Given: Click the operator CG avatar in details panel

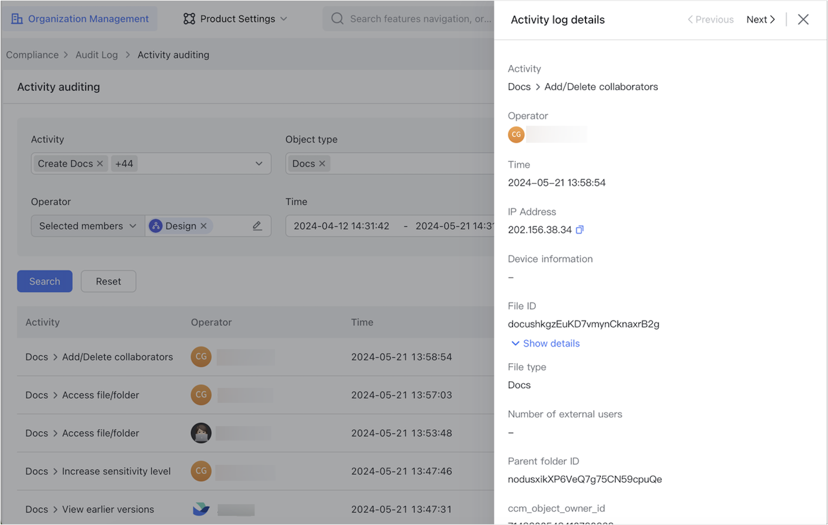Looking at the screenshot, I should pyautogui.click(x=516, y=134).
